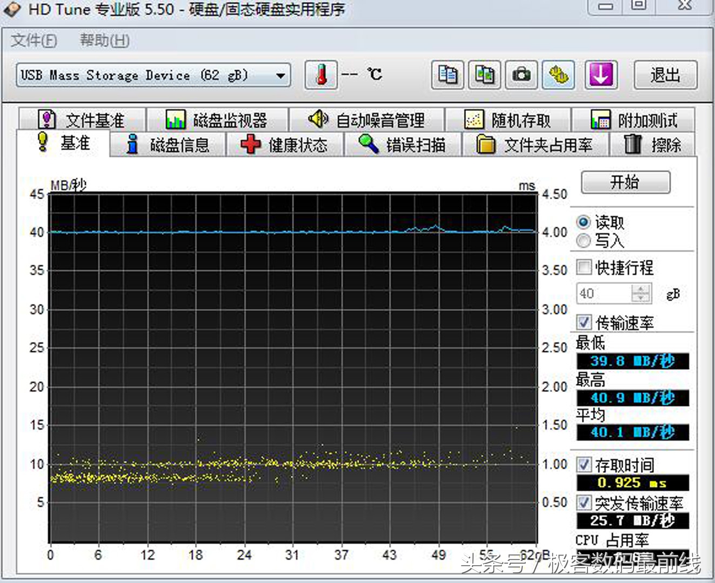Open the USB Mass Storage Device dropdown
This screenshot has height=583, width=715.
pos(280,75)
